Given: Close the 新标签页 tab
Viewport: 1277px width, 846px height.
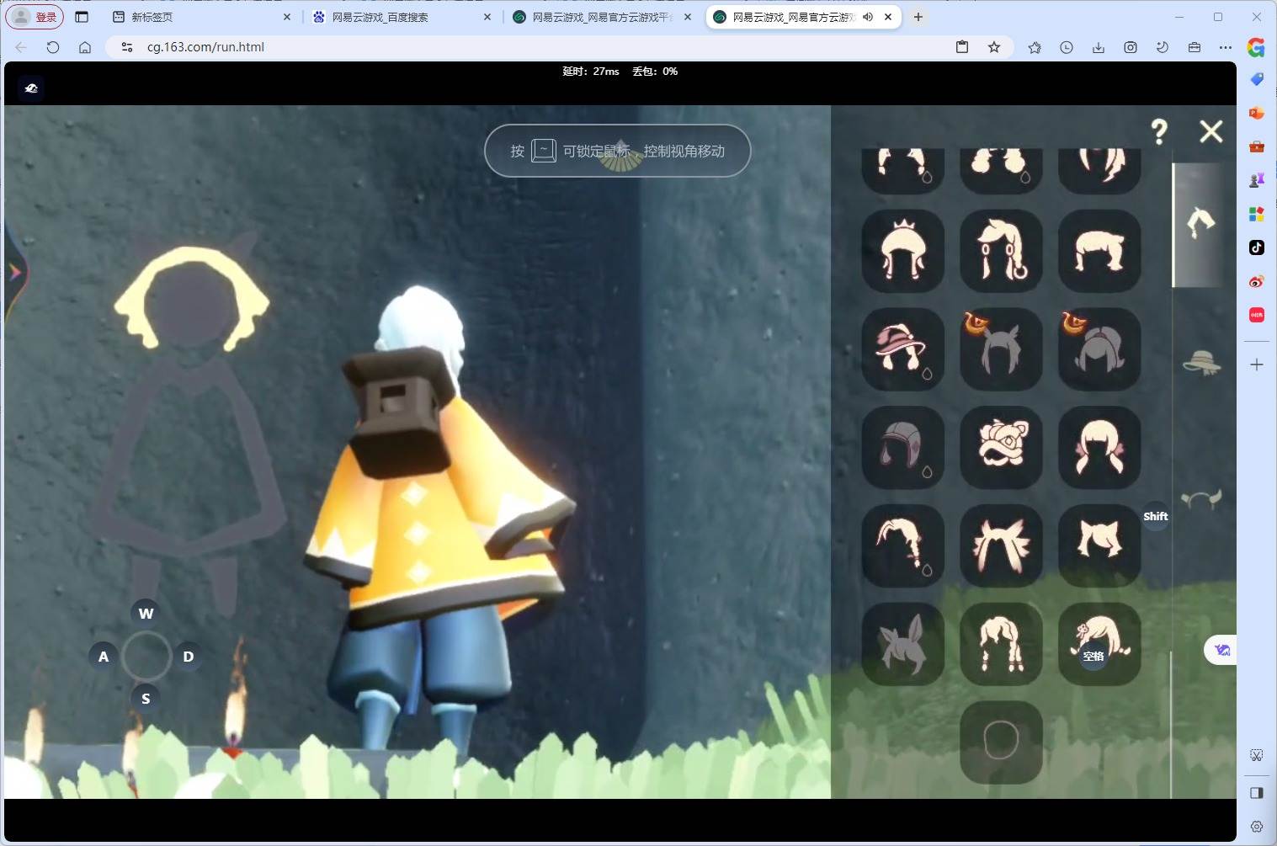Looking at the screenshot, I should click(287, 17).
